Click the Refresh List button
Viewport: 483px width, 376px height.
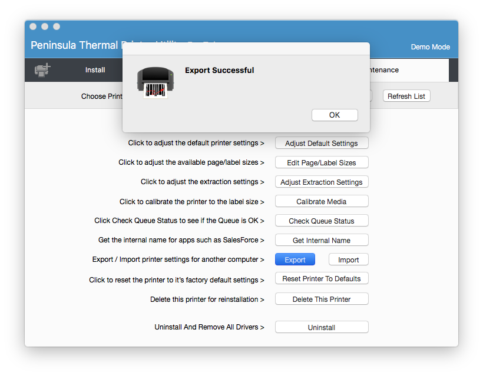(x=406, y=96)
